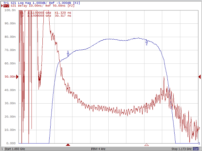Click the left reference level arrow at 50.00n
This screenshot has width=202, height=151.
[18, 77]
